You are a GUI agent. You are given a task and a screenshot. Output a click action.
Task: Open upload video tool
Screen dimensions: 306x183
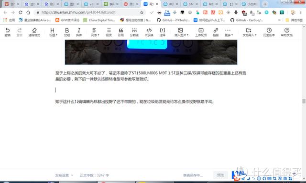pos(201,32)
